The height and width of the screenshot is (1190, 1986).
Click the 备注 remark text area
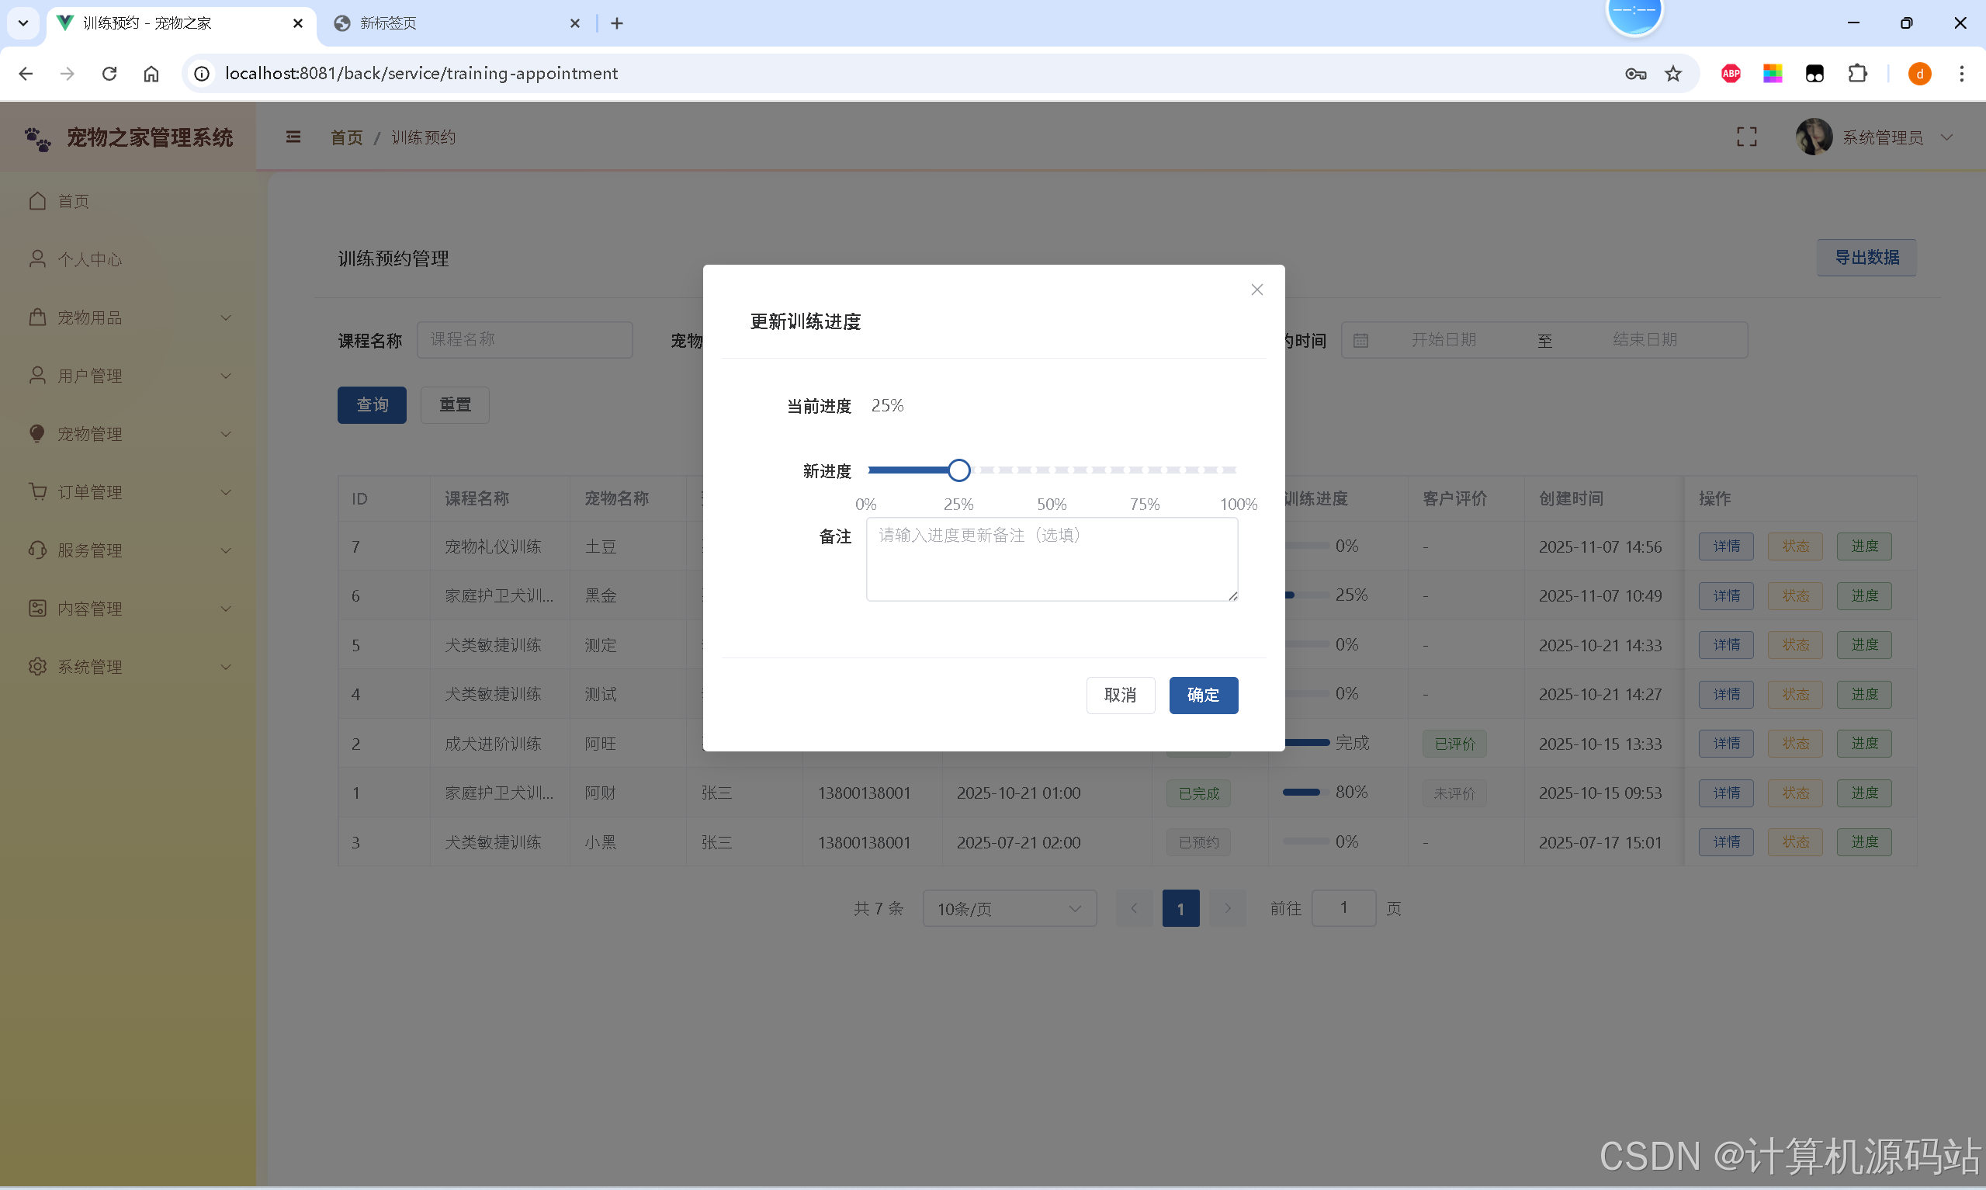click(x=1052, y=559)
